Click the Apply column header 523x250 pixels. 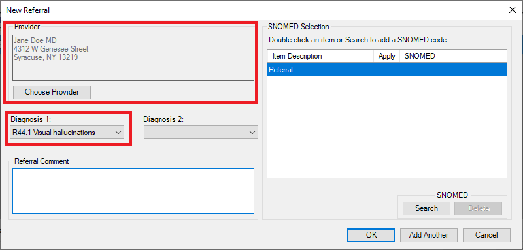point(386,56)
